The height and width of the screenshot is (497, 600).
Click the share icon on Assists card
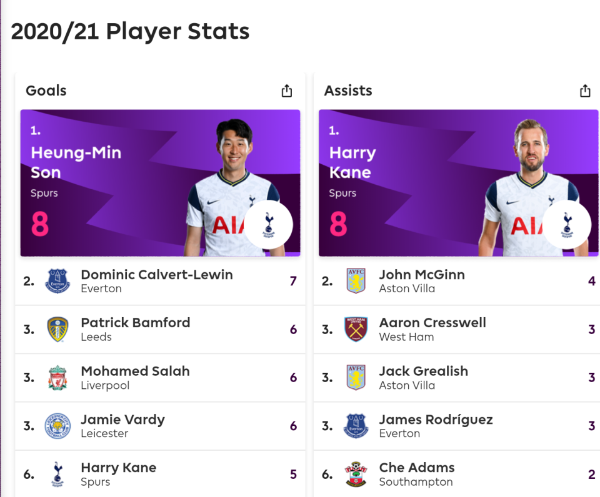(x=585, y=91)
